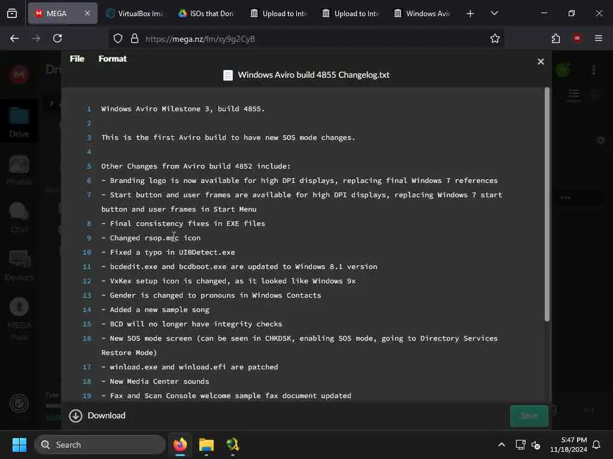Click the text file icon beside filename
The height and width of the screenshot is (459, 613).
228,75
